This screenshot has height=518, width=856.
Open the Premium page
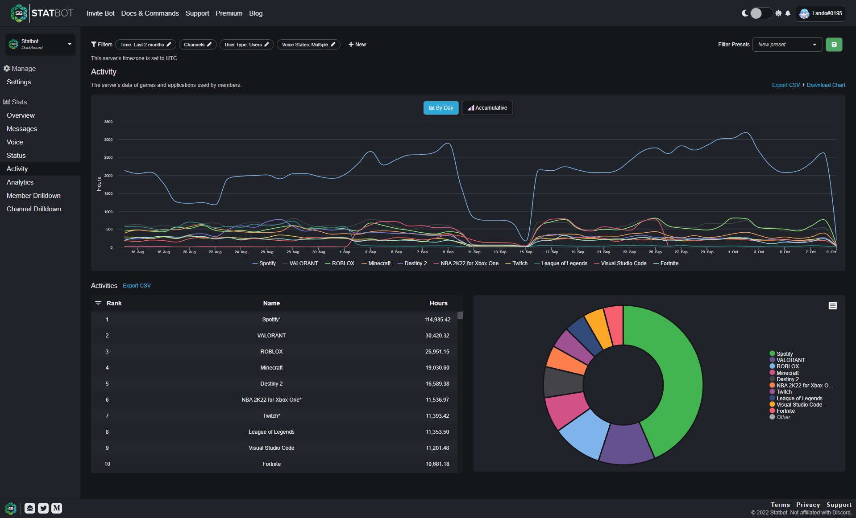(x=229, y=13)
